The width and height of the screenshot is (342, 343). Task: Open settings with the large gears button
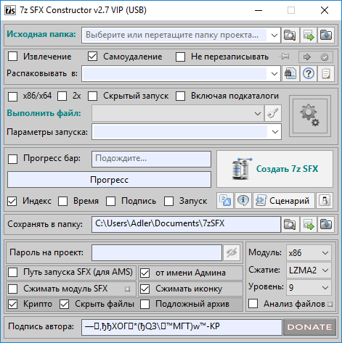[310, 116]
